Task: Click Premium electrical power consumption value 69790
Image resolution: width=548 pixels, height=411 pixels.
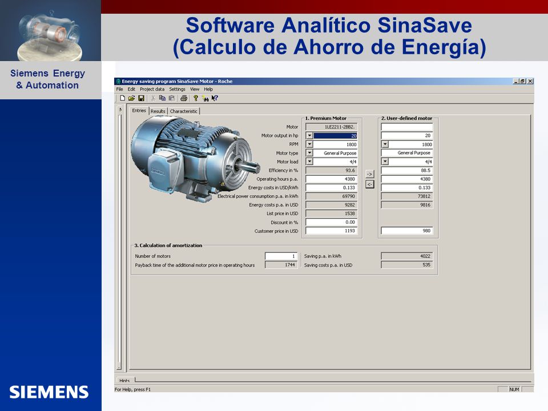Action: click(332, 196)
